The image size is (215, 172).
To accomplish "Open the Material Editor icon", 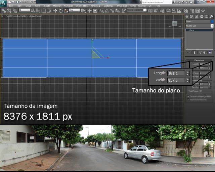I will (x=186, y=10).
